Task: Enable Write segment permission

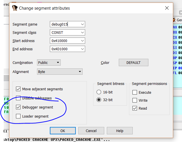Action: pos(135,100)
